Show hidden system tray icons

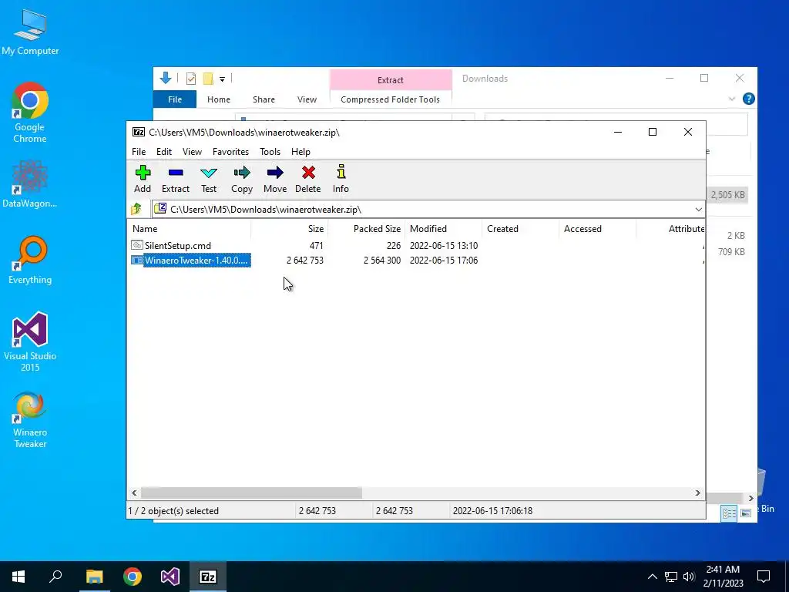(x=652, y=577)
